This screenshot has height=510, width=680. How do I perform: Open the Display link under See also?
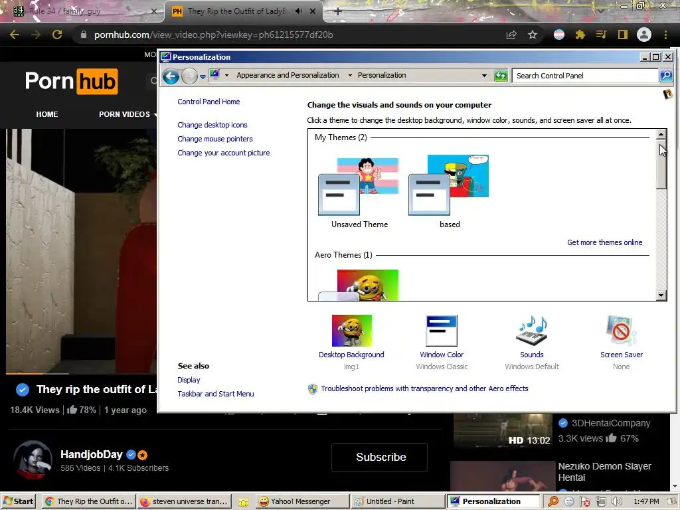189,380
